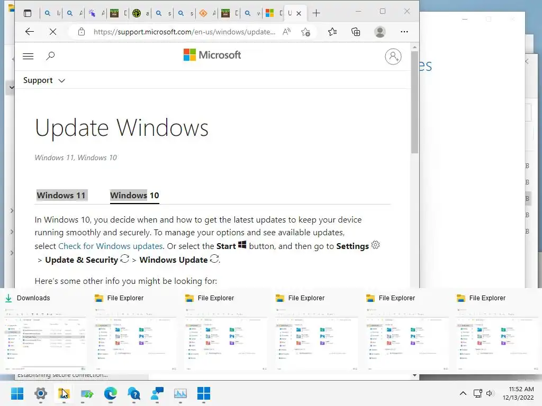Image resolution: width=542 pixels, height=406 pixels.
Task: Switch to the first search tab labeled 'la'
Action: pyautogui.click(x=51, y=13)
